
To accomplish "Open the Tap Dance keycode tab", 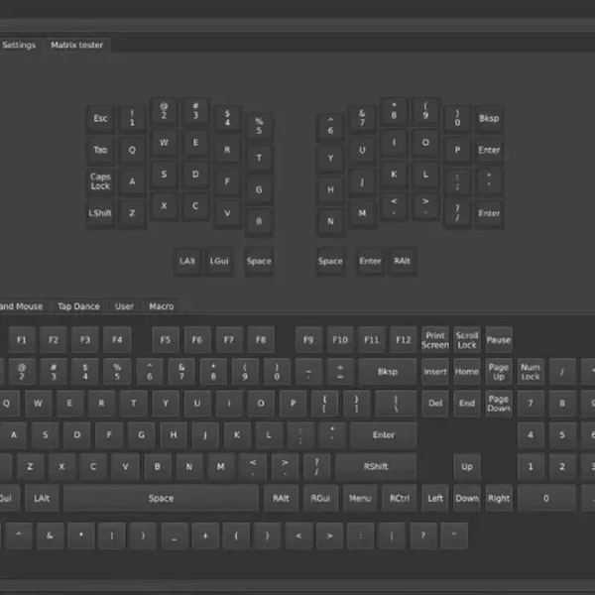I will point(78,306).
